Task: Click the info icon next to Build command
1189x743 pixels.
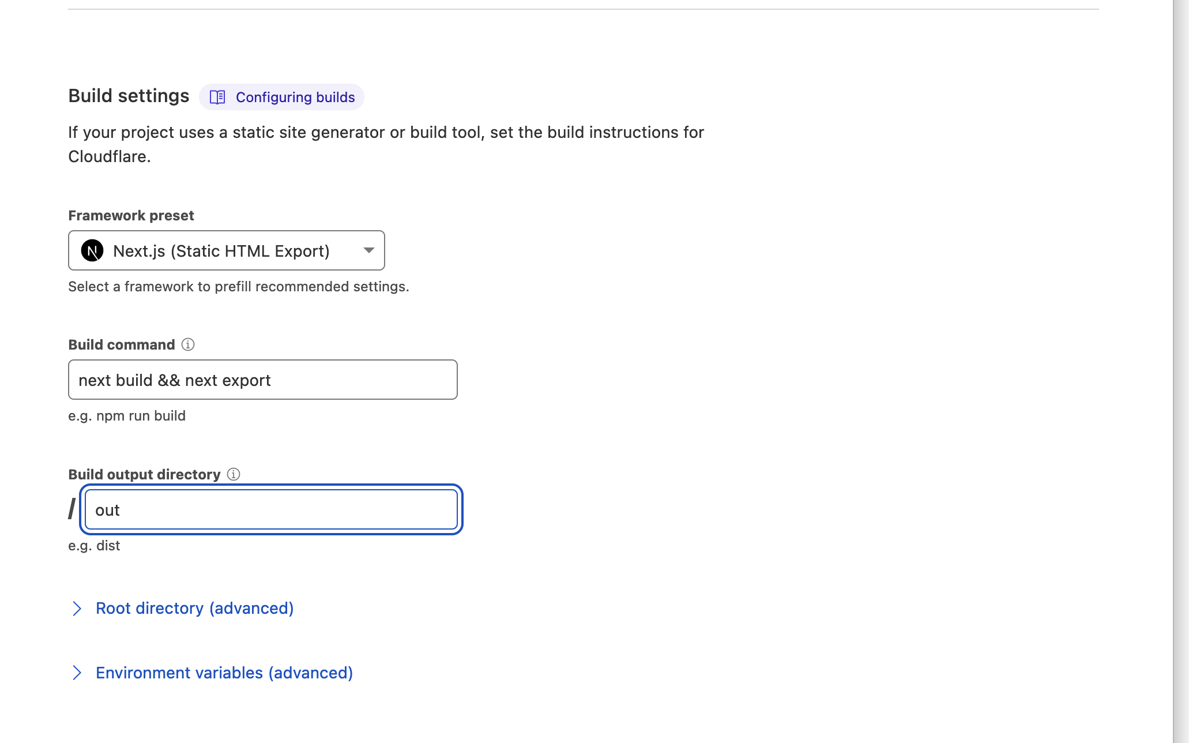Action: coord(188,344)
